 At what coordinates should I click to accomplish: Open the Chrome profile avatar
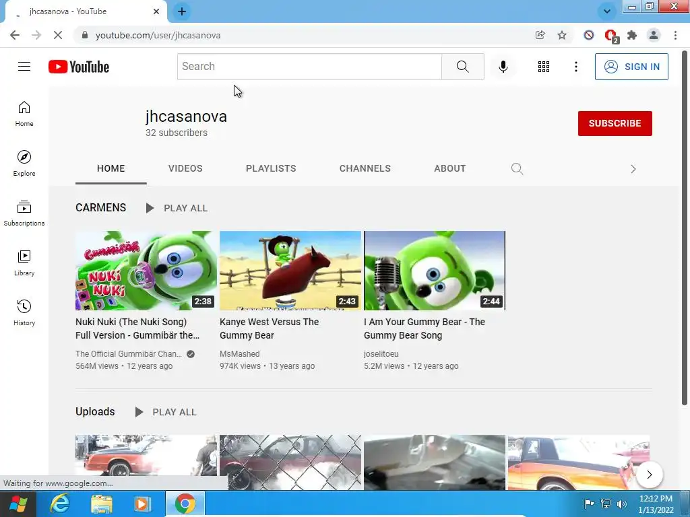click(x=654, y=35)
